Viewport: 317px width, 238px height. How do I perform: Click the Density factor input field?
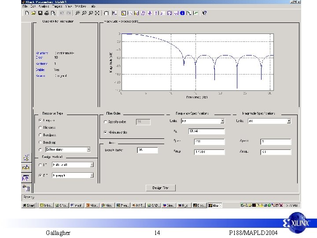tap(147, 150)
